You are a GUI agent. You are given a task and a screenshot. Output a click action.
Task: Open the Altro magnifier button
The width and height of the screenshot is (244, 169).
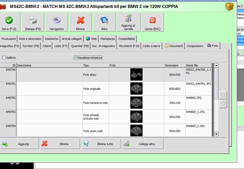pos(104,22)
